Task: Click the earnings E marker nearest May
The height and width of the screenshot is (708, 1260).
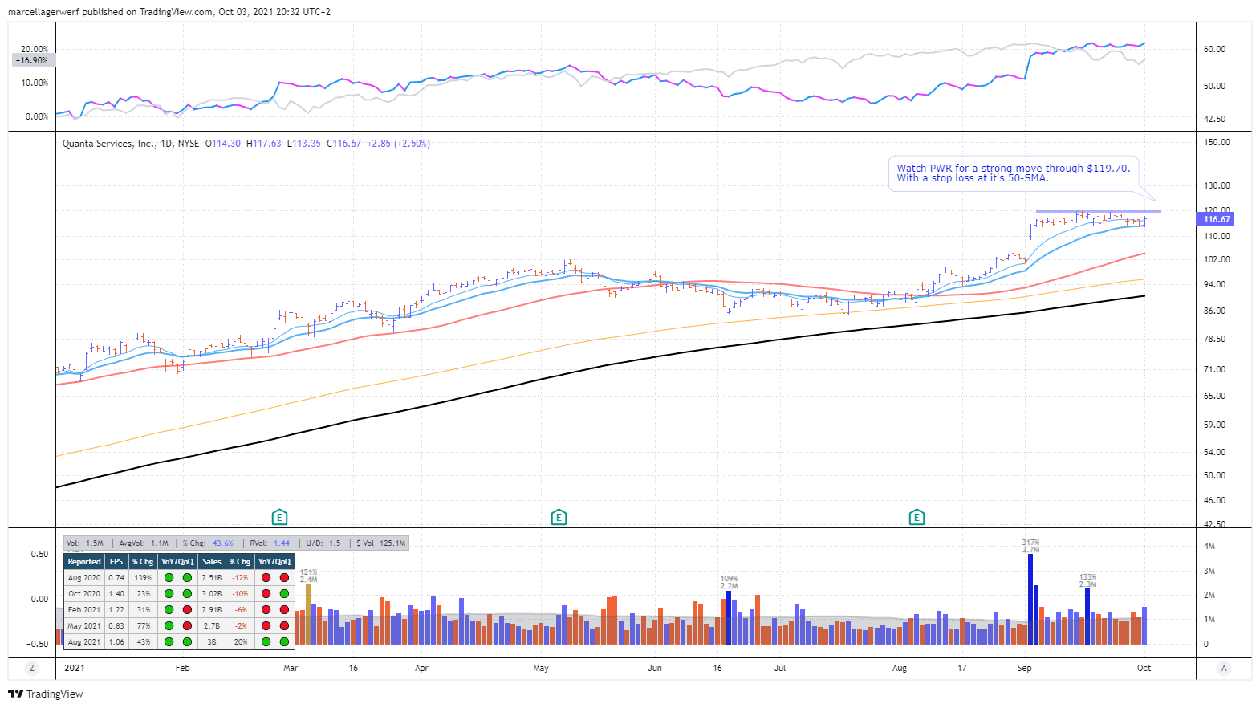Action: click(x=559, y=517)
